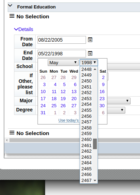Select May 13 in the calendar
Viewport: 140px width, 195px height.
point(74,92)
